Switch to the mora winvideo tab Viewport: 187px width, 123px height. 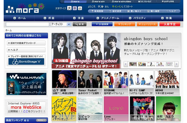[121, 2]
